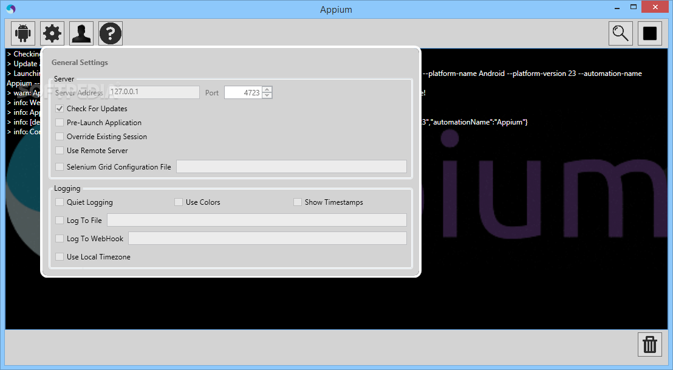Open Developer Settings via the person silhouette icon

(81, 33)
